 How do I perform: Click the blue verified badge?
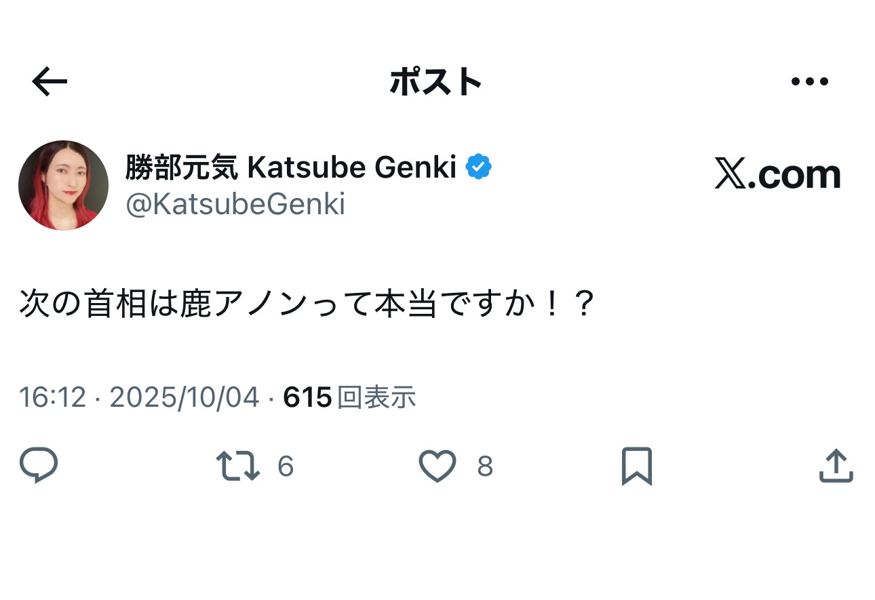point(479,167)
